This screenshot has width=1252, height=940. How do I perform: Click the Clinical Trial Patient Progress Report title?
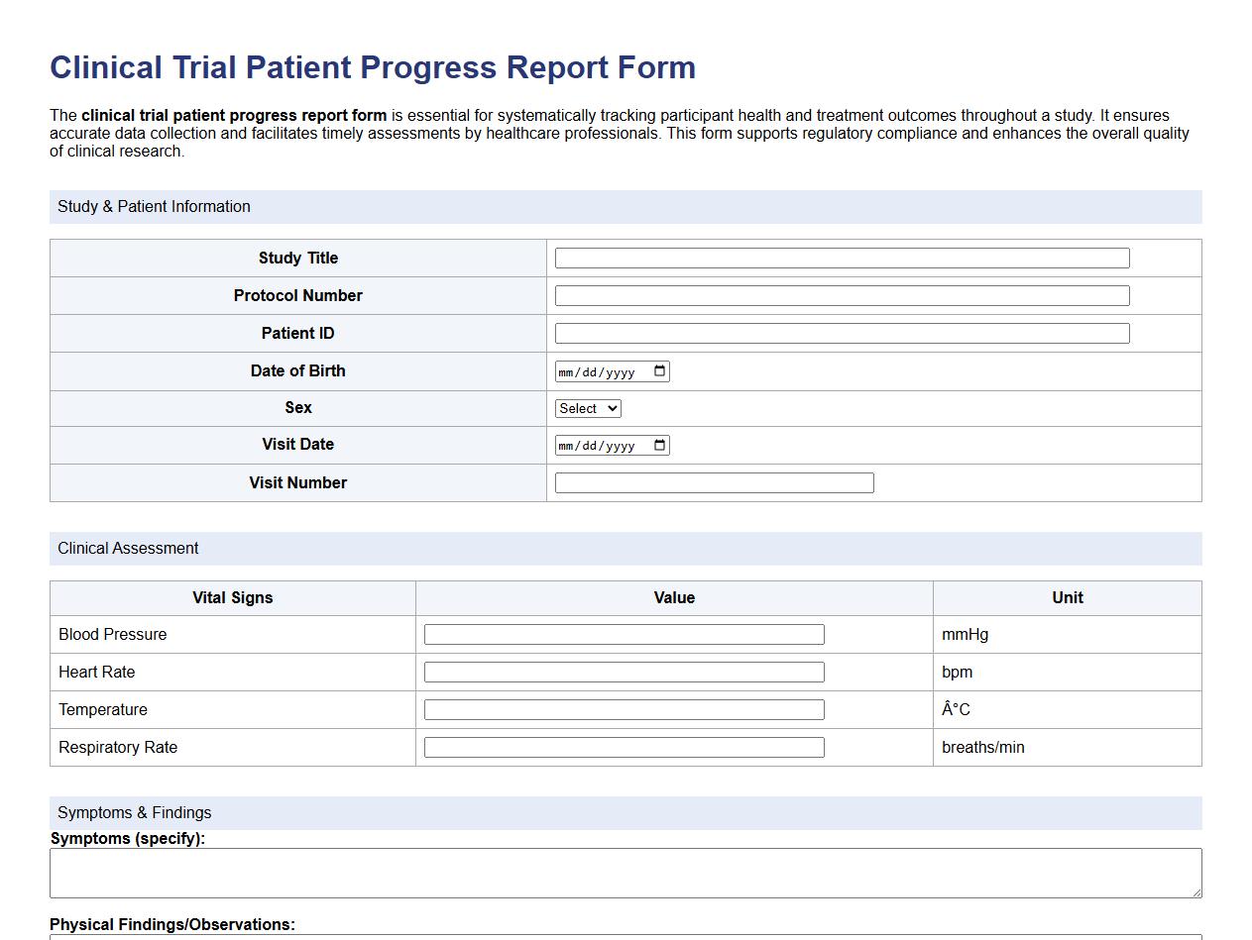[372, 67]
